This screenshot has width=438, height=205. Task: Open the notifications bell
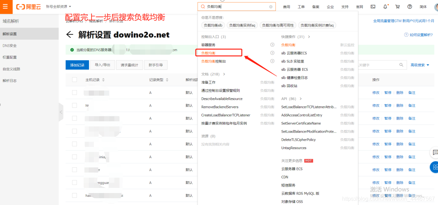pos(385,6)
